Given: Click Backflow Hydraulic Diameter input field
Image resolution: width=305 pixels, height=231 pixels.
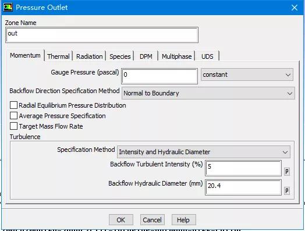Looking at the screenshot, I should [243, 187].
